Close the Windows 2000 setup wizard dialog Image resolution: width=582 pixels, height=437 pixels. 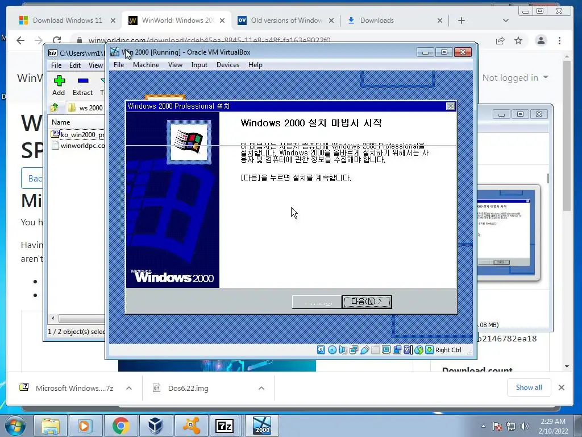450,106
